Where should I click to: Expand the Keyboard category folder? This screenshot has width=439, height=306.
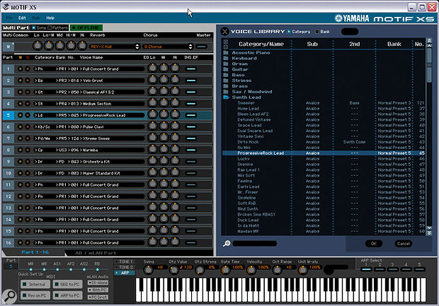pyautogui.click(x=226, y=58)
